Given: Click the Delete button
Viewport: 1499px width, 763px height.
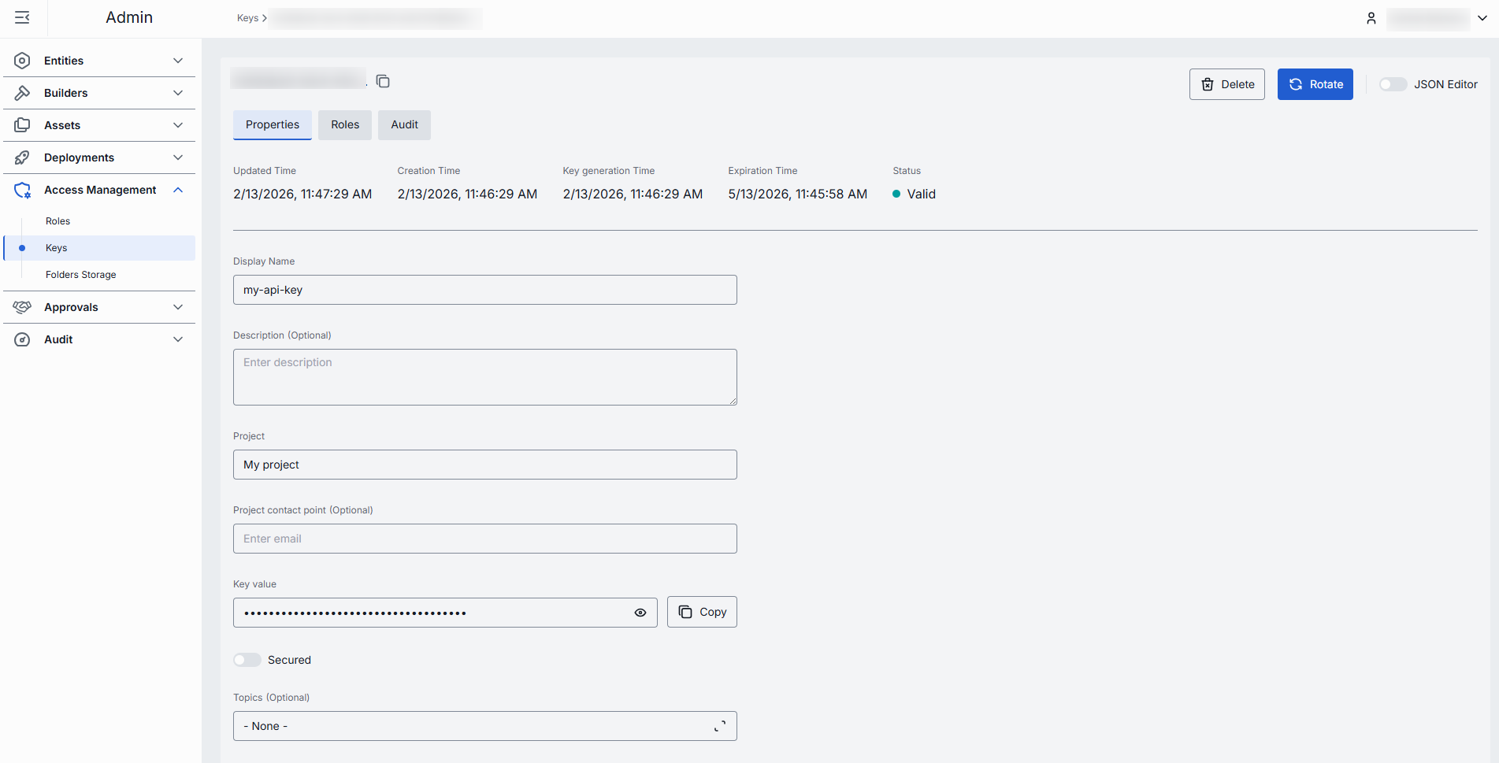Looking at the screenshot, I should point(1226,84).
